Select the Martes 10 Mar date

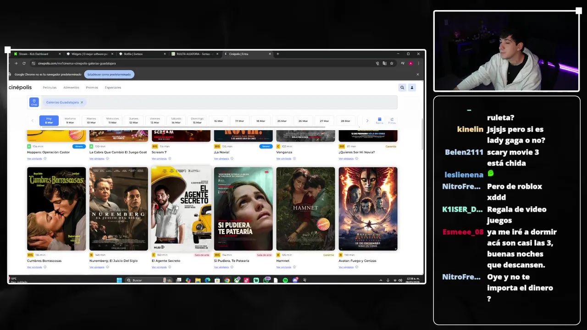(x=91, y=121)
